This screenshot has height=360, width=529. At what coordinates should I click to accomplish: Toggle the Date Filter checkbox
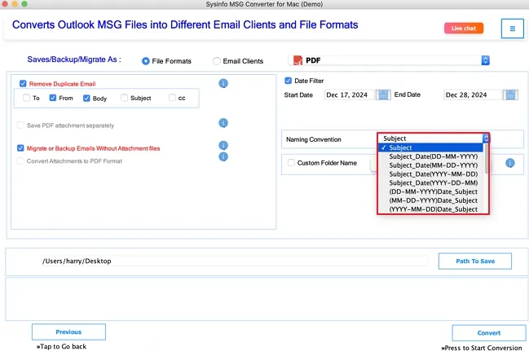(288, 81)
